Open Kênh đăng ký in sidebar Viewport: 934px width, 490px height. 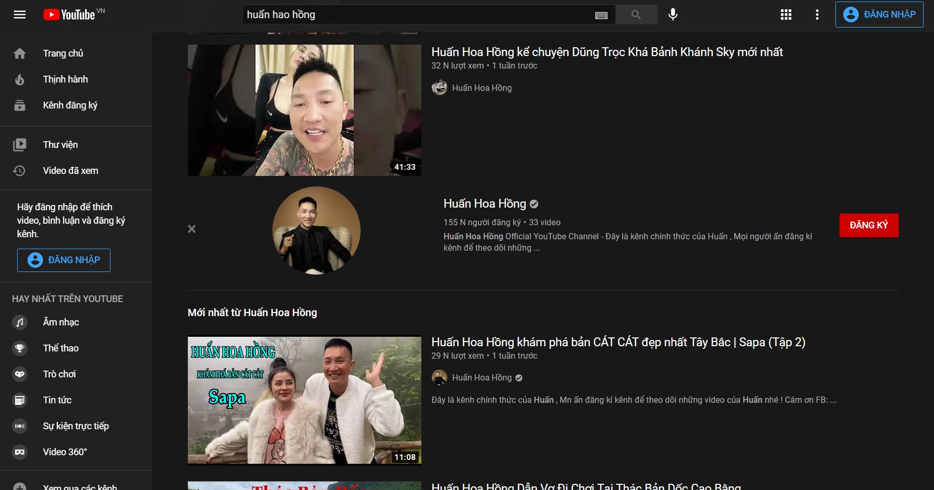76,105
